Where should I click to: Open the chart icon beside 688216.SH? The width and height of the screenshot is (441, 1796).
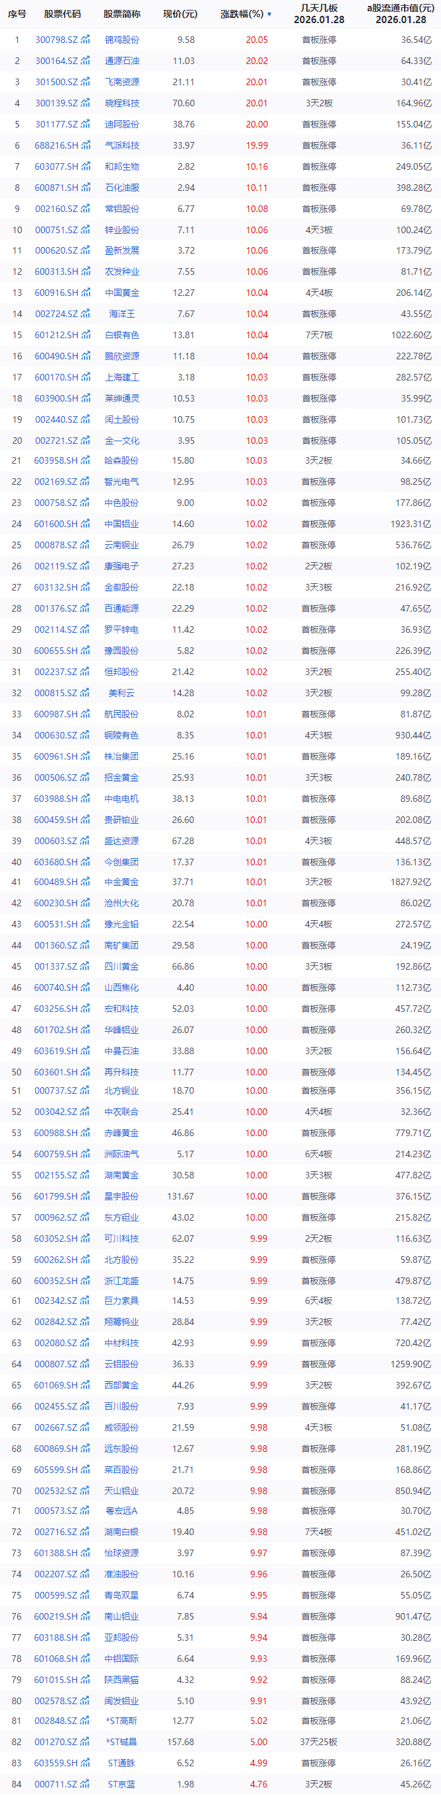click(85, 146)
